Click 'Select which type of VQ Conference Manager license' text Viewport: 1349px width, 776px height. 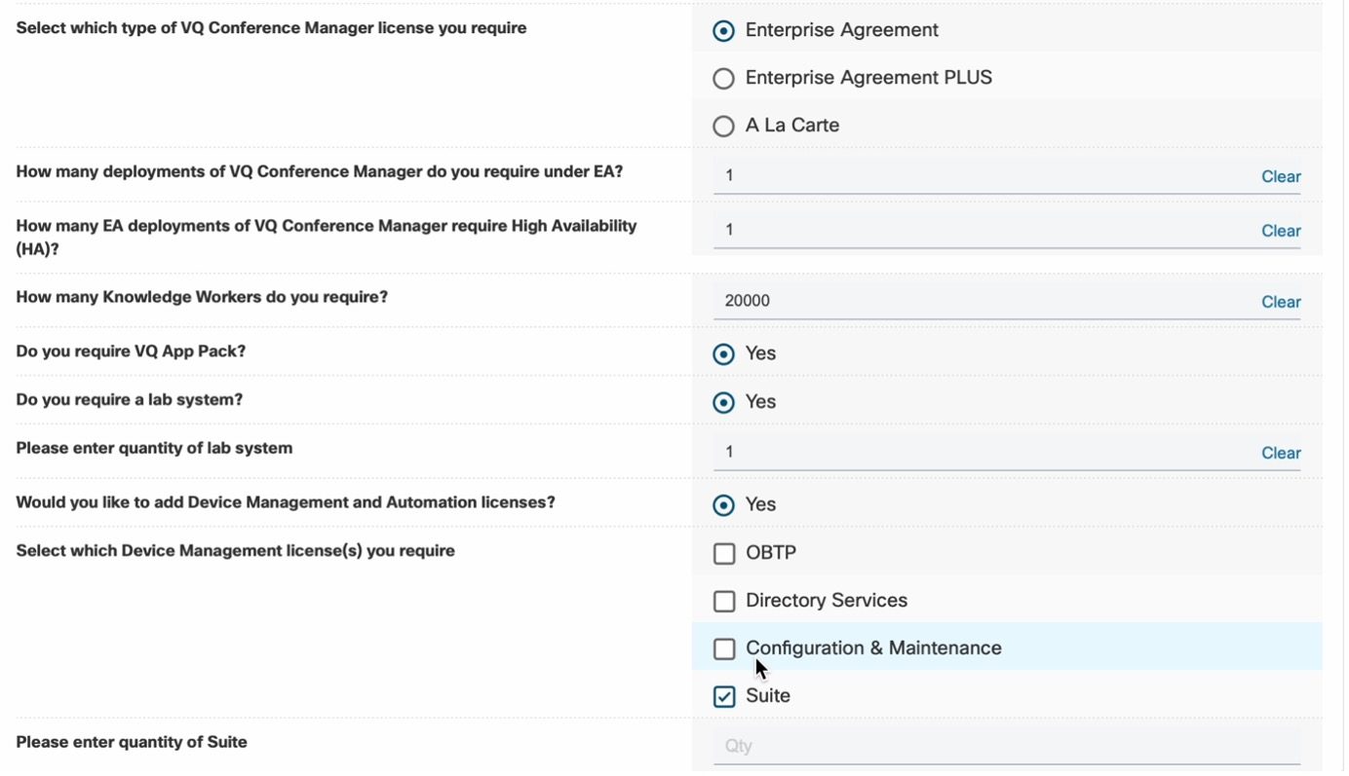tap(272, 28)
